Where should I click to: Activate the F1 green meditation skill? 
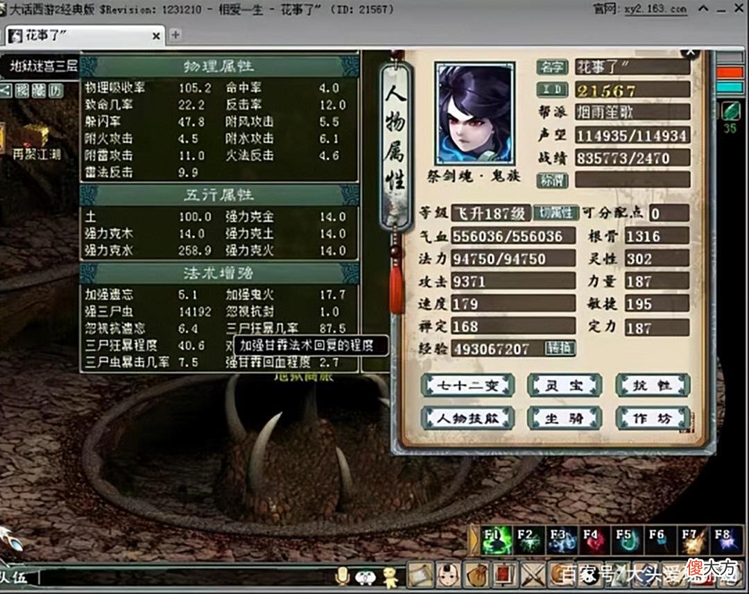click(x=496, y=541)
